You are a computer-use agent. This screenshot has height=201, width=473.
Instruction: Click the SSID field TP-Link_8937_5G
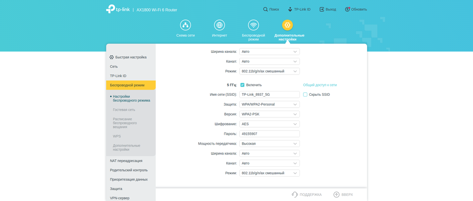point(269,94)
